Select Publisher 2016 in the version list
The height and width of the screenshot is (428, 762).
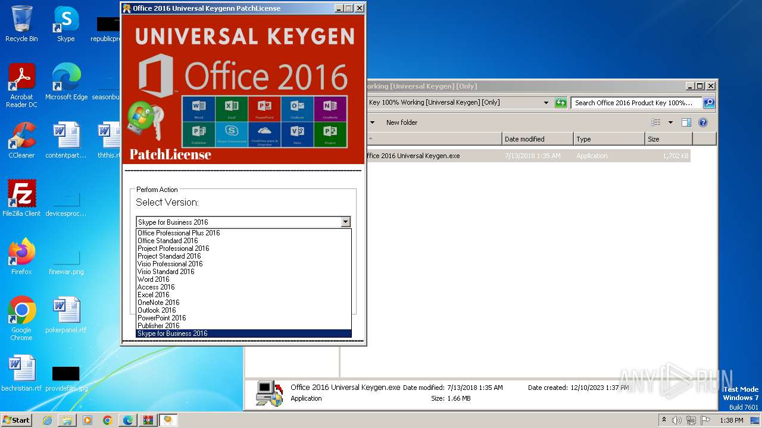point(243,326)
